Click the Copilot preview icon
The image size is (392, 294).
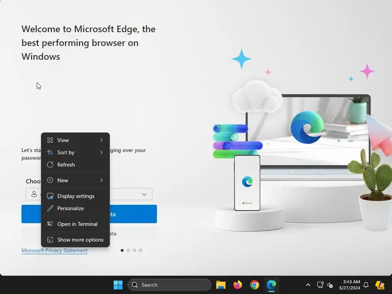(x=380, y=285)
